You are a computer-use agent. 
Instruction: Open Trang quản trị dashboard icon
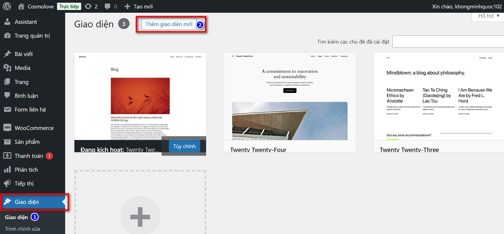click(7, 35)
